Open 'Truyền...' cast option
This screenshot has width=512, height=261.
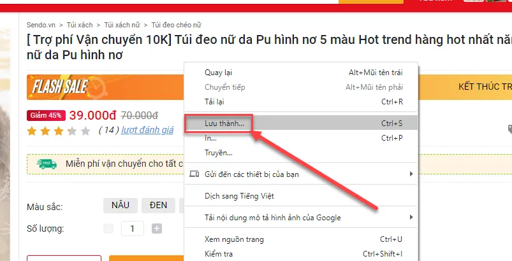coord(301,153)
